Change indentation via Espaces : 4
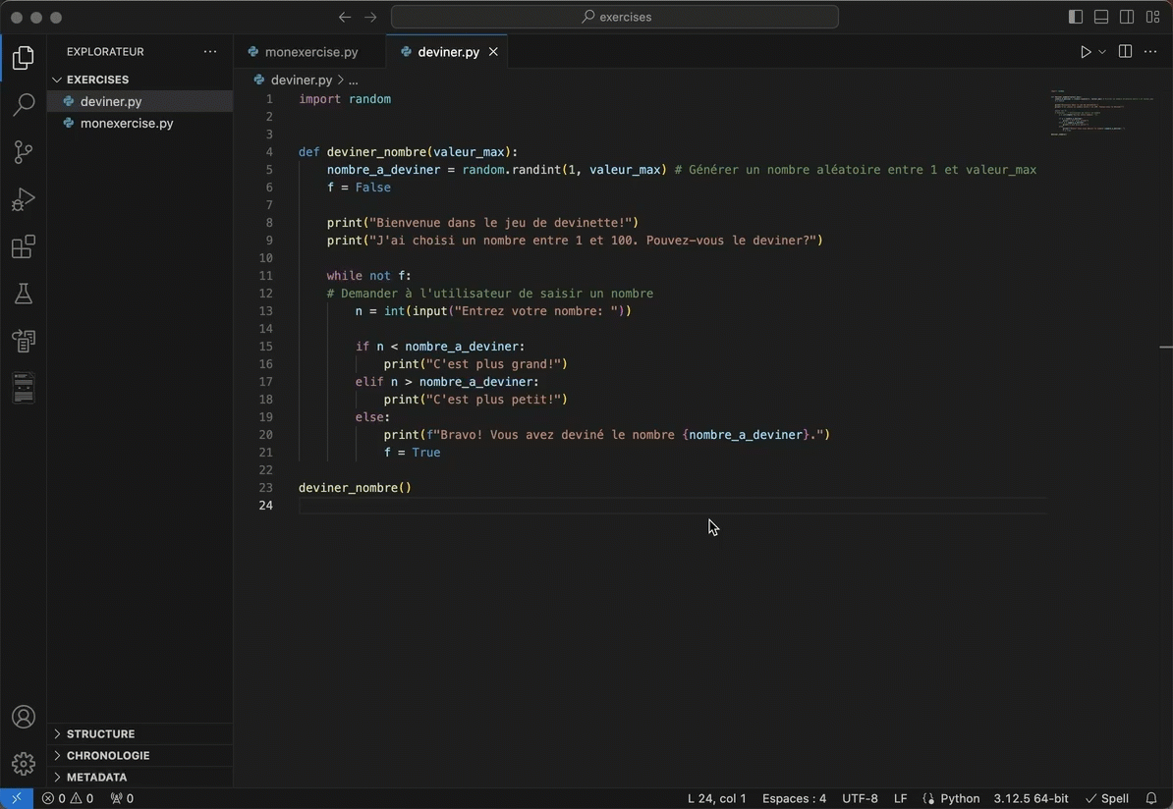 [x=794, y=798]
